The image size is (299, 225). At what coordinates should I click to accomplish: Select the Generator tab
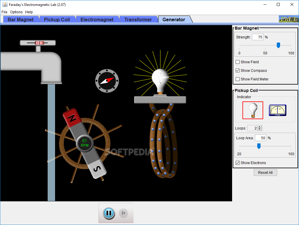[174, 20]
